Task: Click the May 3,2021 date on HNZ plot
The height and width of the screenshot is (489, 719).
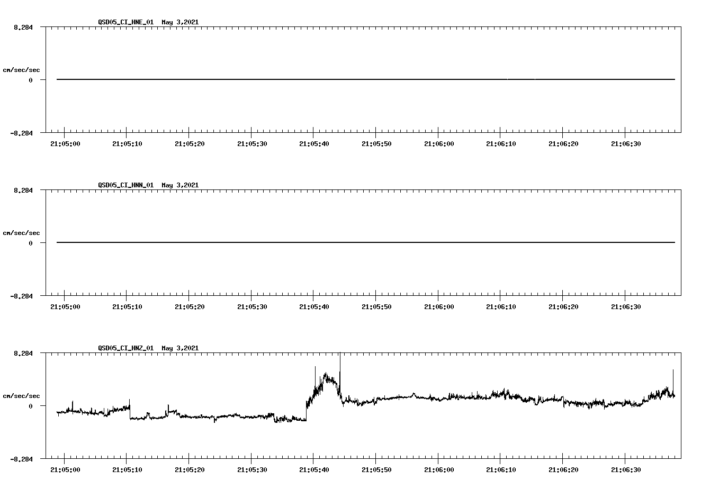Action: tap(180, 348)
